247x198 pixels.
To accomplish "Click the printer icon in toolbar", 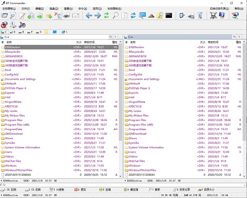I will pos(67,16).
